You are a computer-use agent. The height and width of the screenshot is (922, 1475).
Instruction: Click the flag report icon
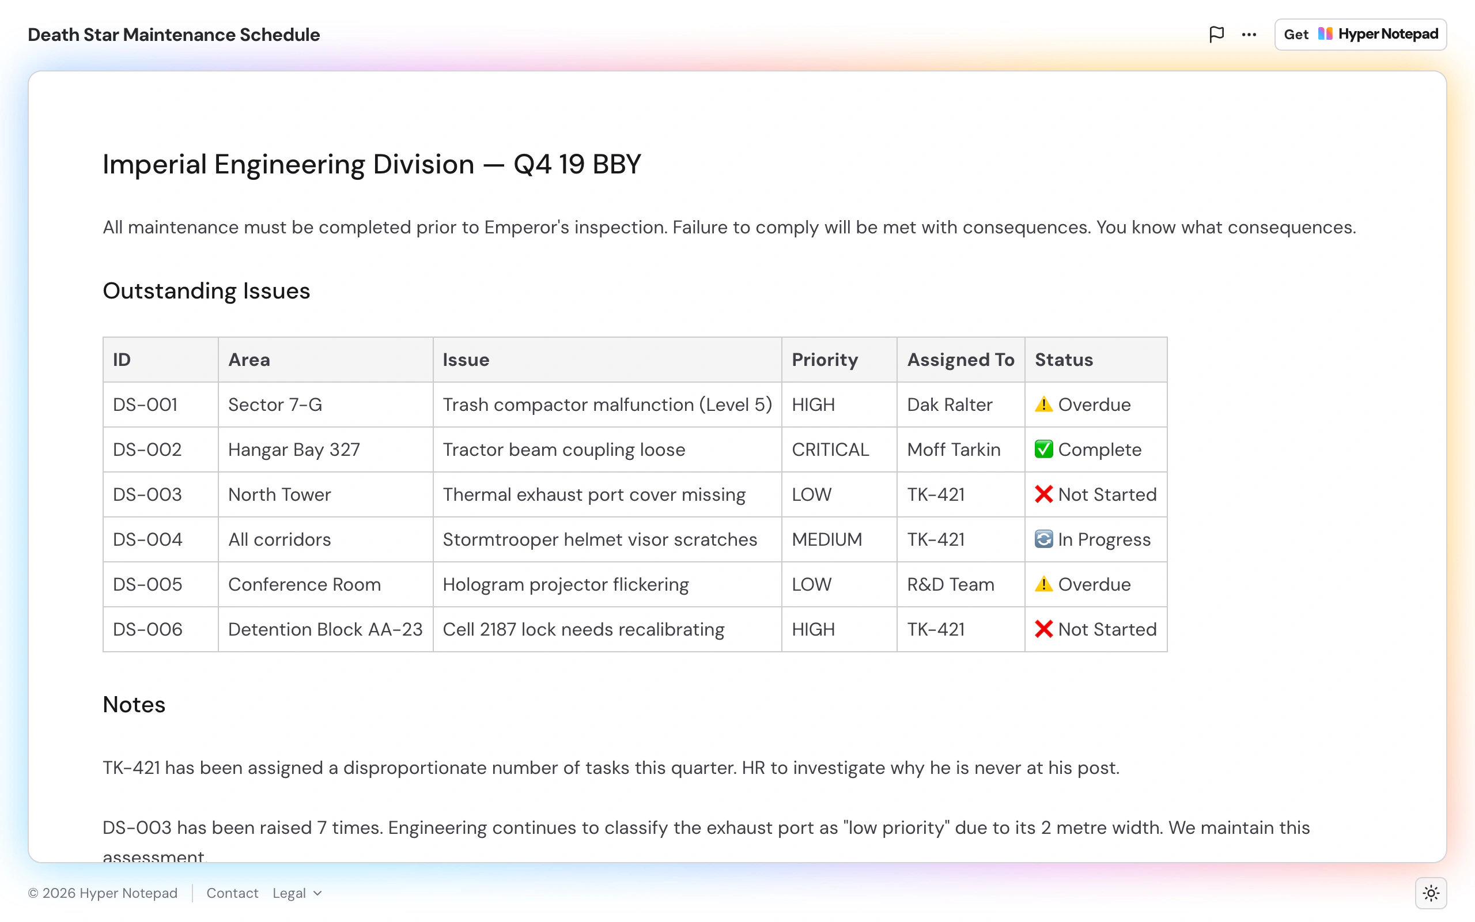[1216, 34]
